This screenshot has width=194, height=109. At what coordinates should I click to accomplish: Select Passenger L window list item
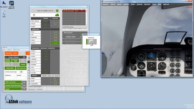(x=35, y=89)
